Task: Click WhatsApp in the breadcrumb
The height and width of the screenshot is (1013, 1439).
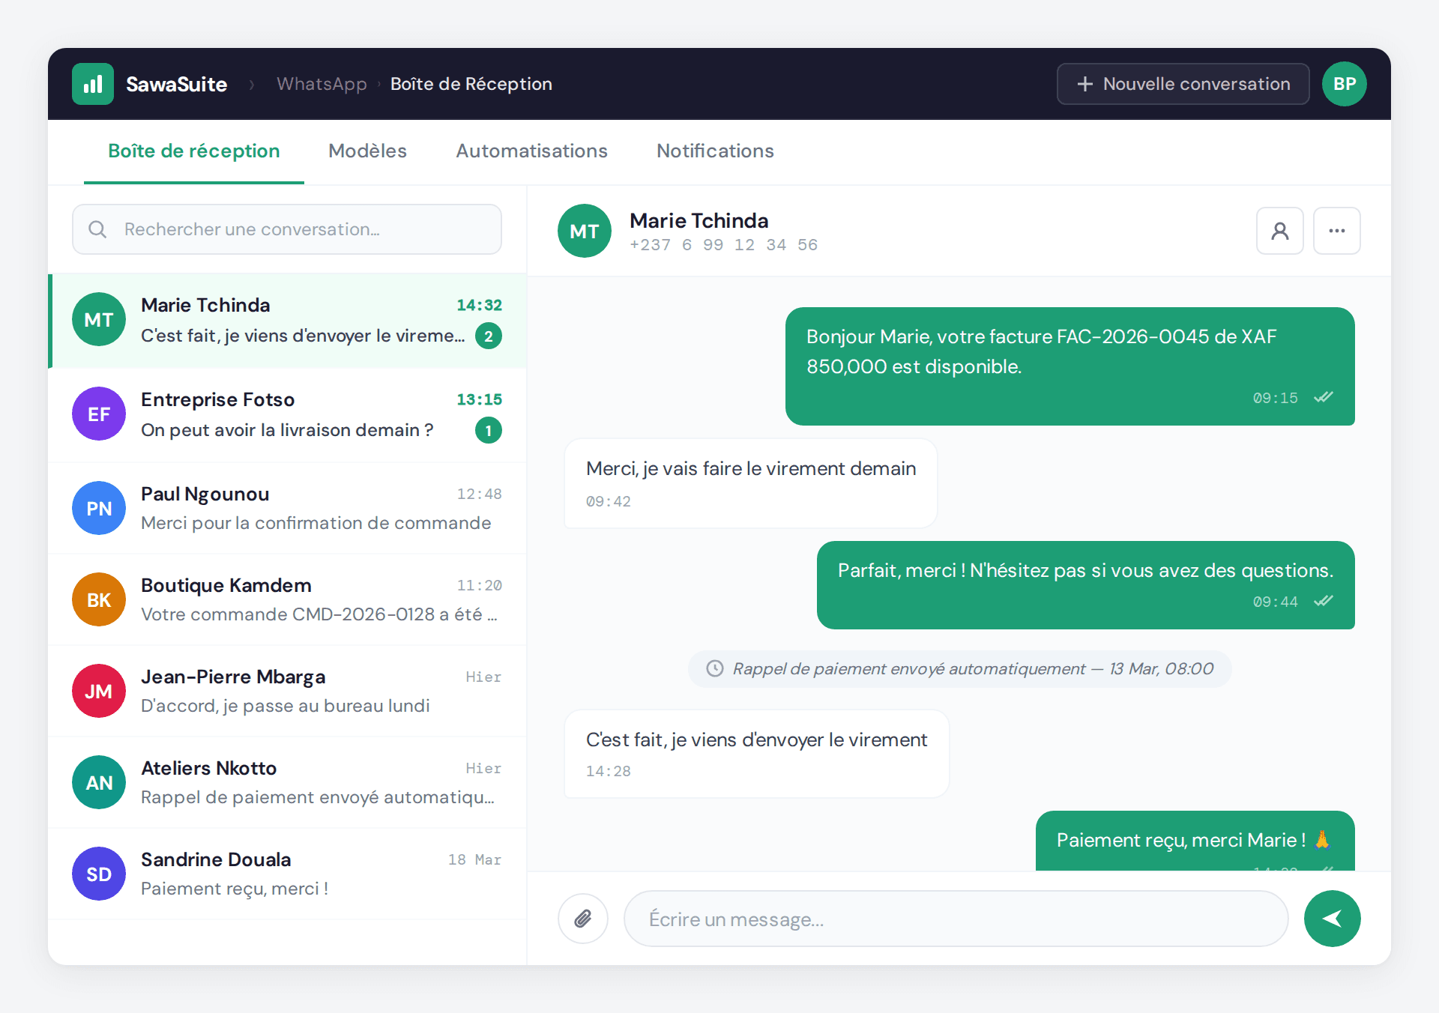Action: (x=322, y=84)
